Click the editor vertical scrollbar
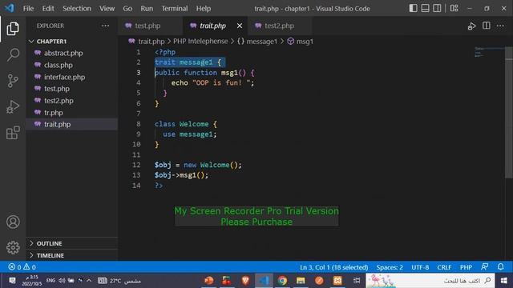The image size is (513, 288). [x=509, y=113]
